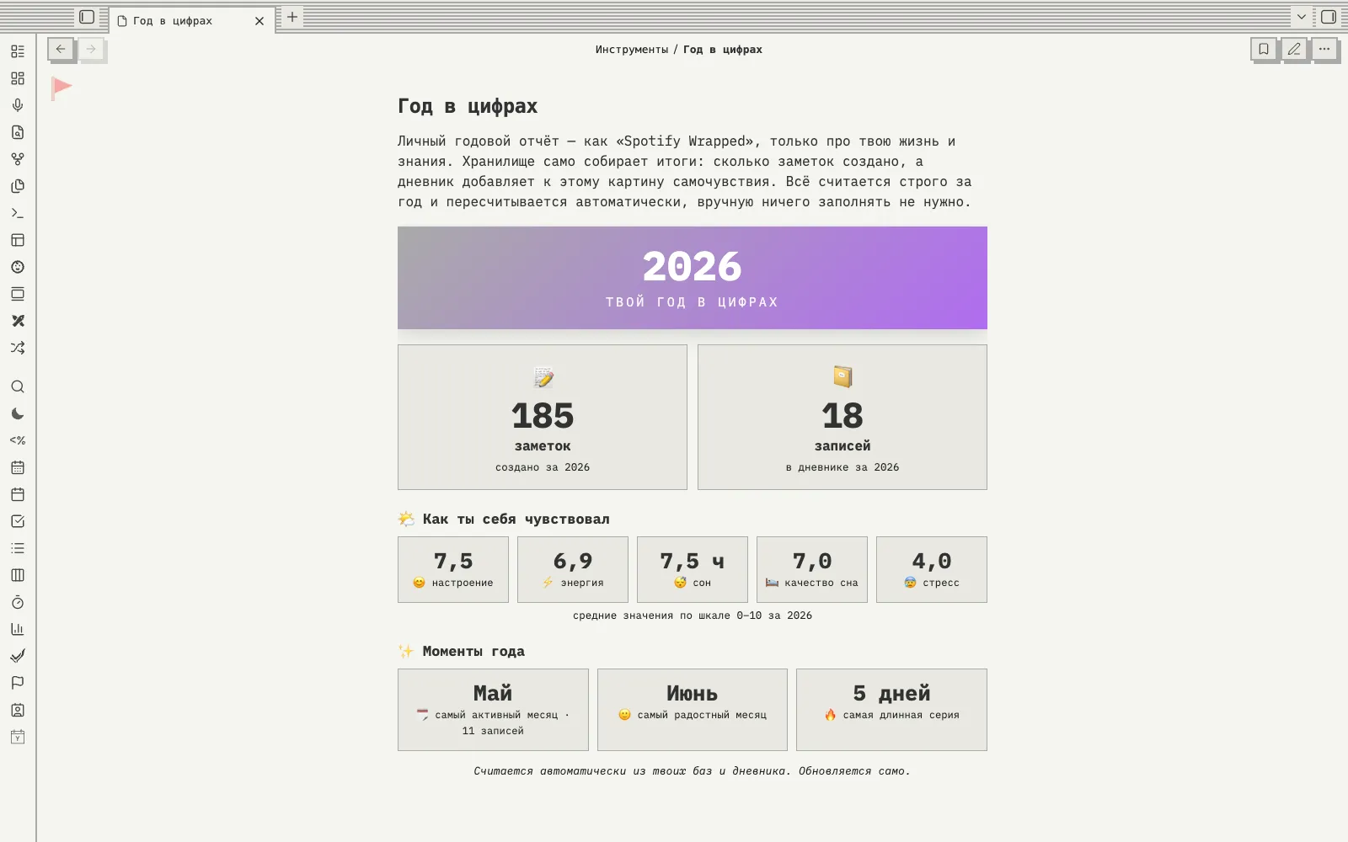Toggle dark mode moon icon

[18, 413]
